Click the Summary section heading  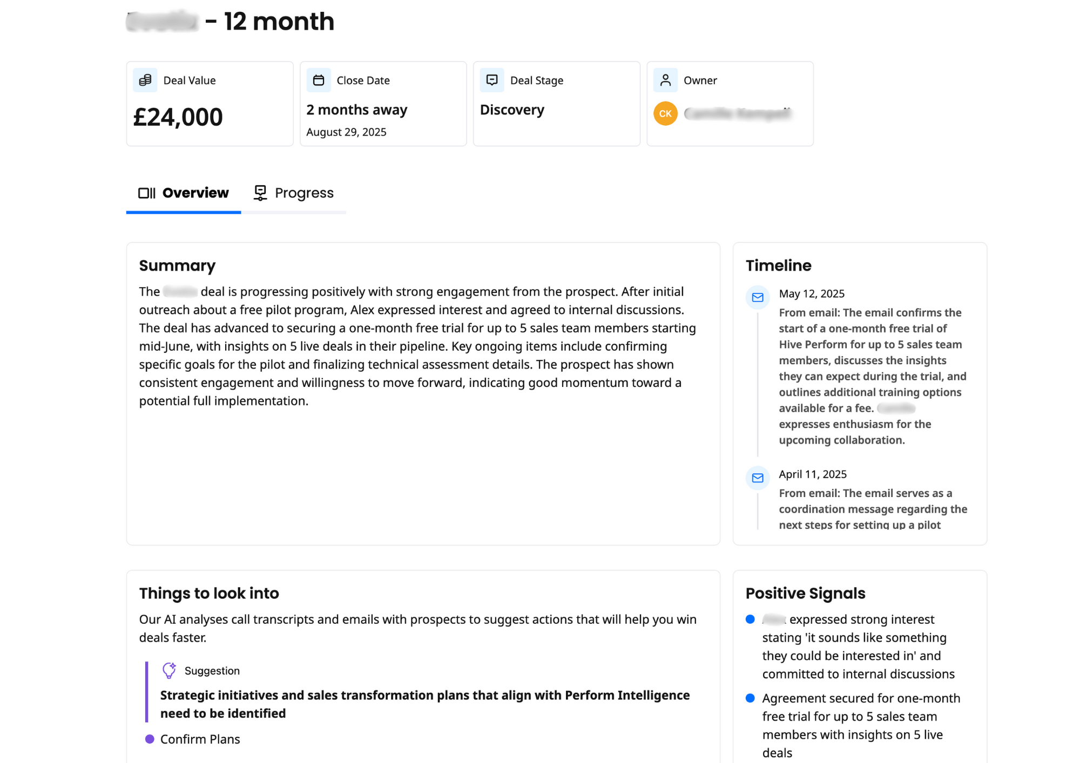point(177,265)
